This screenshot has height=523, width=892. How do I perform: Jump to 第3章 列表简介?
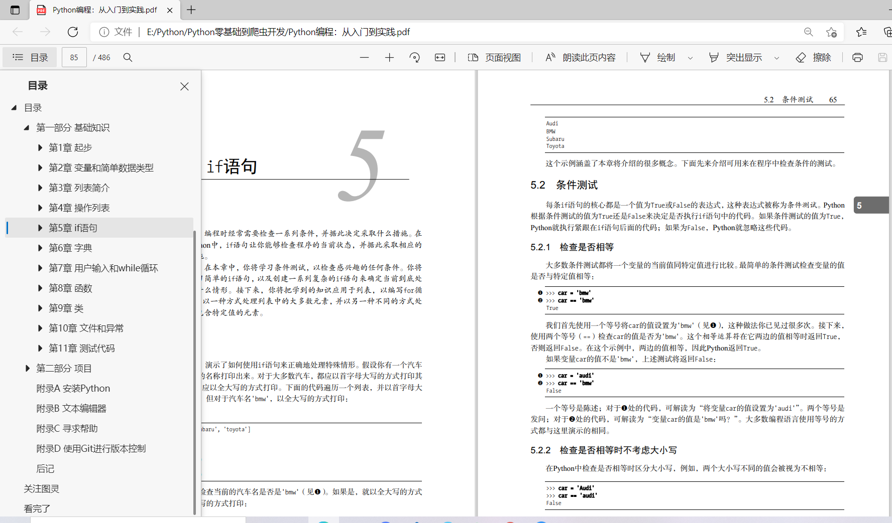79,188
